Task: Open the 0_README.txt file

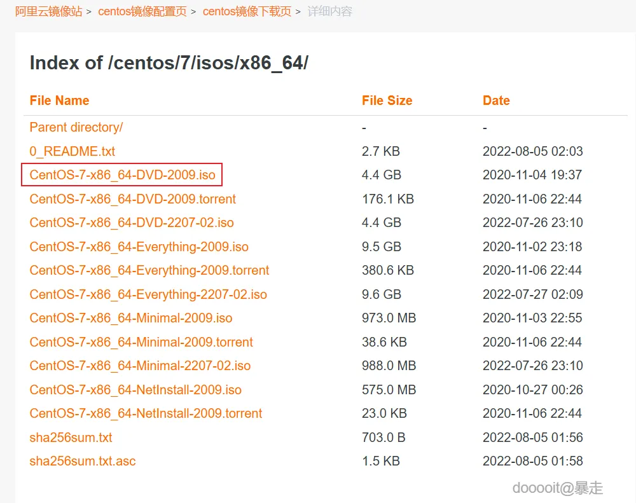Action: 73,151
